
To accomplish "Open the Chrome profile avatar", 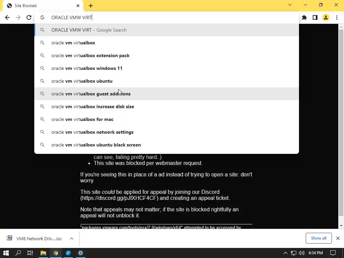I will 326,17.
